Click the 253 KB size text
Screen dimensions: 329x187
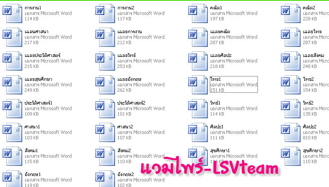pyautogui.click(x=124, y=66)
